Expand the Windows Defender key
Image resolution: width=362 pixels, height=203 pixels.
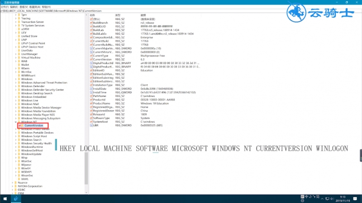click(16, 86)
